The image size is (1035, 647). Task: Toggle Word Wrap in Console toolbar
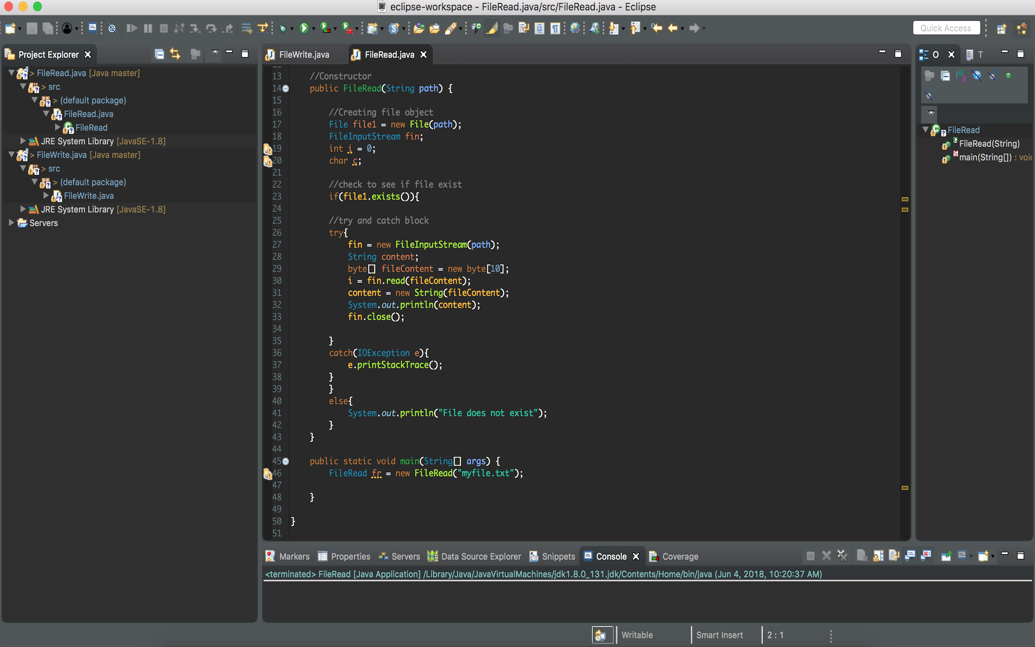[894, 556]
